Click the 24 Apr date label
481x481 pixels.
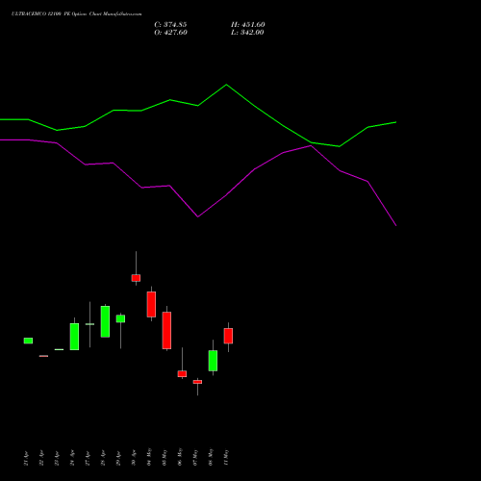tap(72, 458)
